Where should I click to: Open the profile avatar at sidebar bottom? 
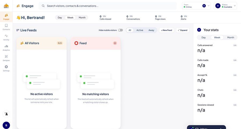click(6, 125)
